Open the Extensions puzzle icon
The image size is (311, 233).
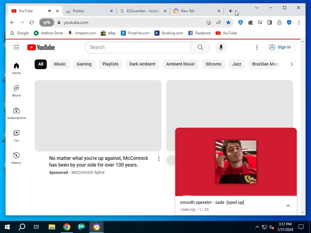[250, 22]
